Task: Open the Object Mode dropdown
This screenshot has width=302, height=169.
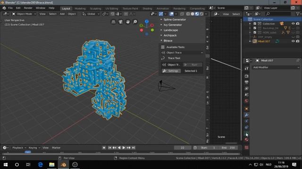Action: [x=24, y=14]
